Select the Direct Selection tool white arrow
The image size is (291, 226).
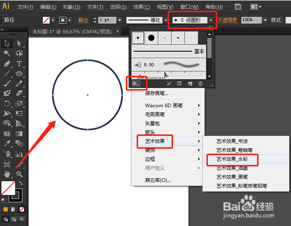19,43
